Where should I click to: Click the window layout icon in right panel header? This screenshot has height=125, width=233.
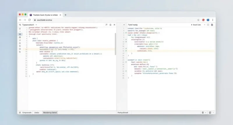pyautogui.click(x=208, y=25)
